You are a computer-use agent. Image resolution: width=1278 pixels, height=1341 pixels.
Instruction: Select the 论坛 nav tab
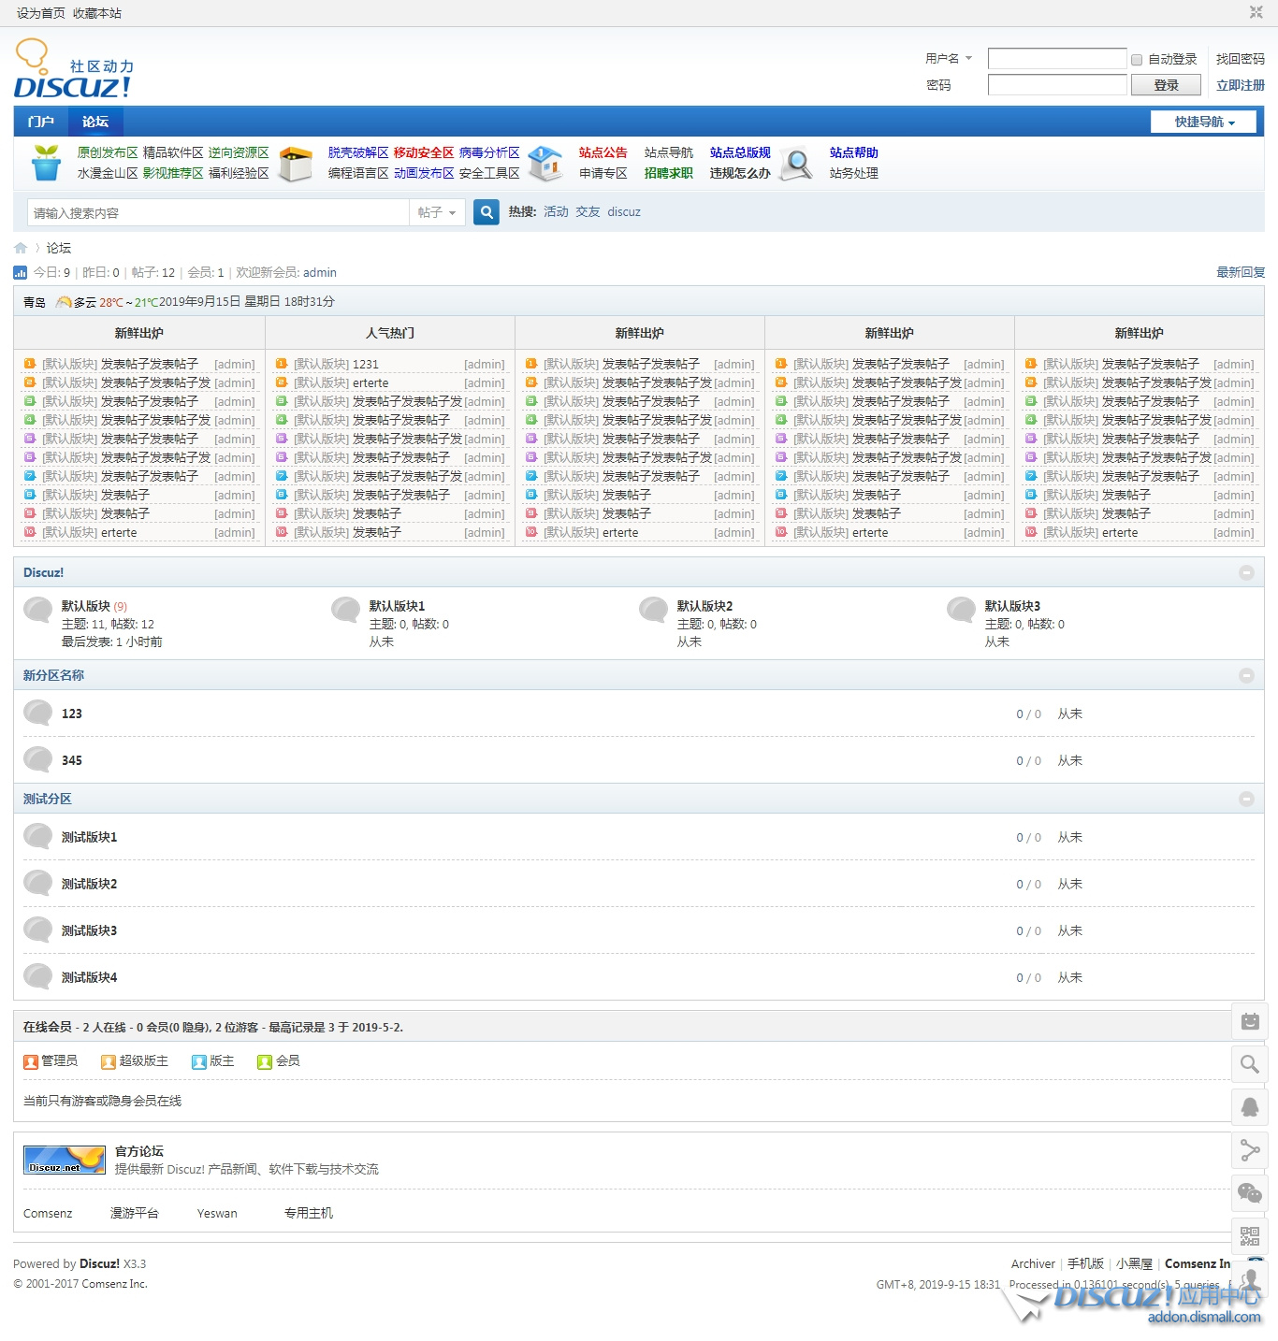(94, 122)
